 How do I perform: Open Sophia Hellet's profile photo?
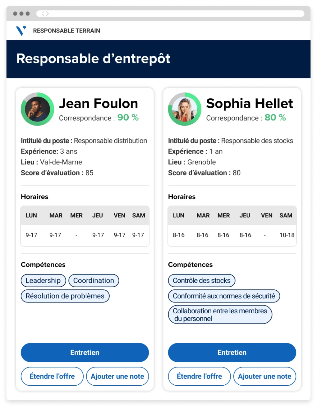point(184,109)
